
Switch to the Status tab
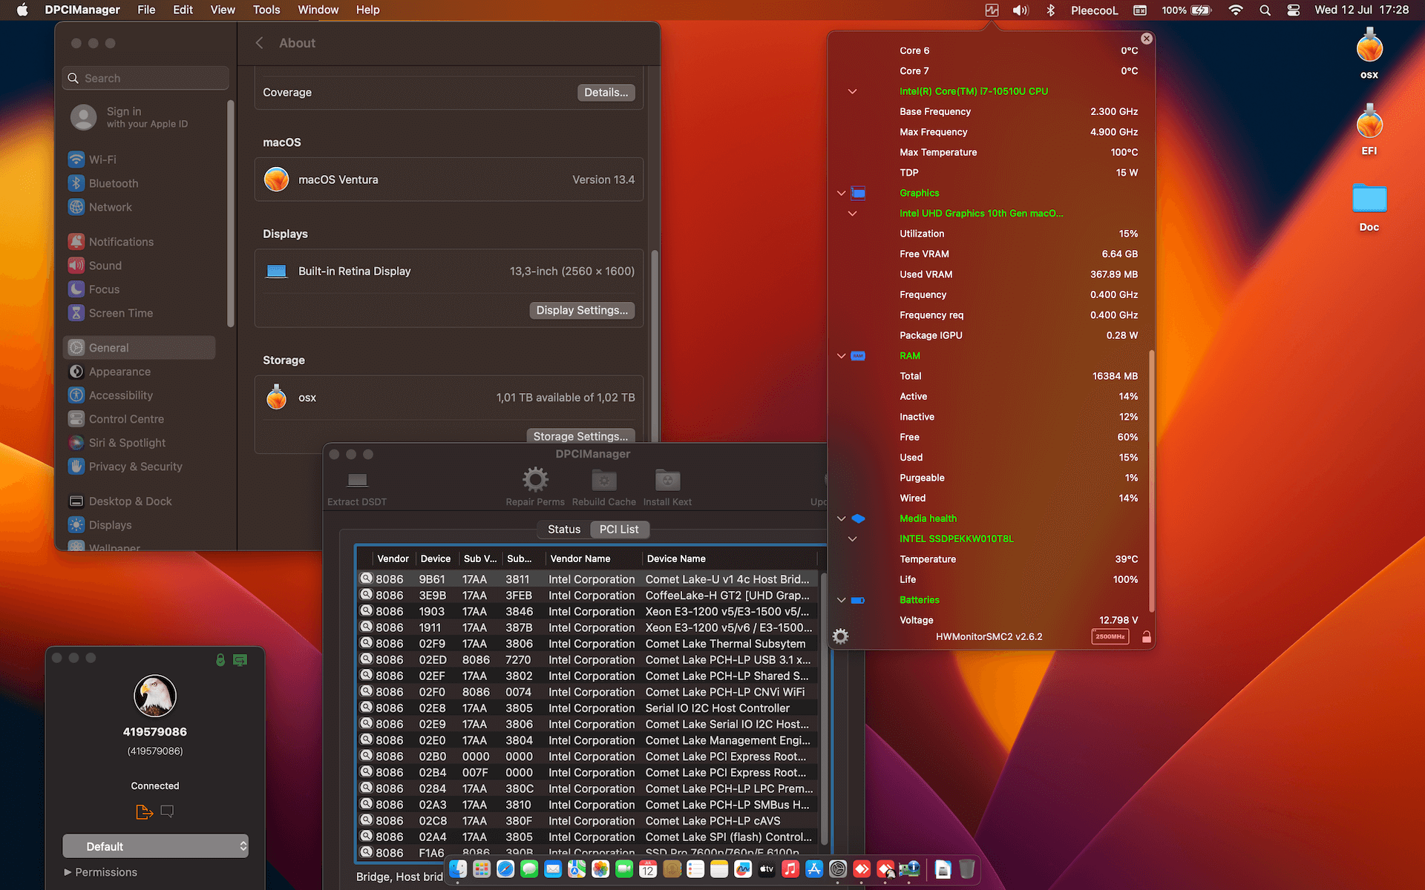click(563, 530)
